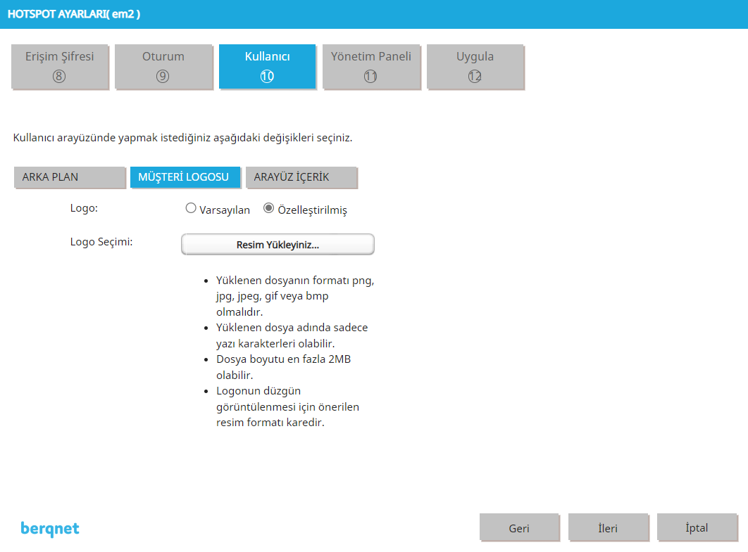Jump to the Uygula step 12 tab
This screenshot has width=748, height=552.
pos(475,67)
